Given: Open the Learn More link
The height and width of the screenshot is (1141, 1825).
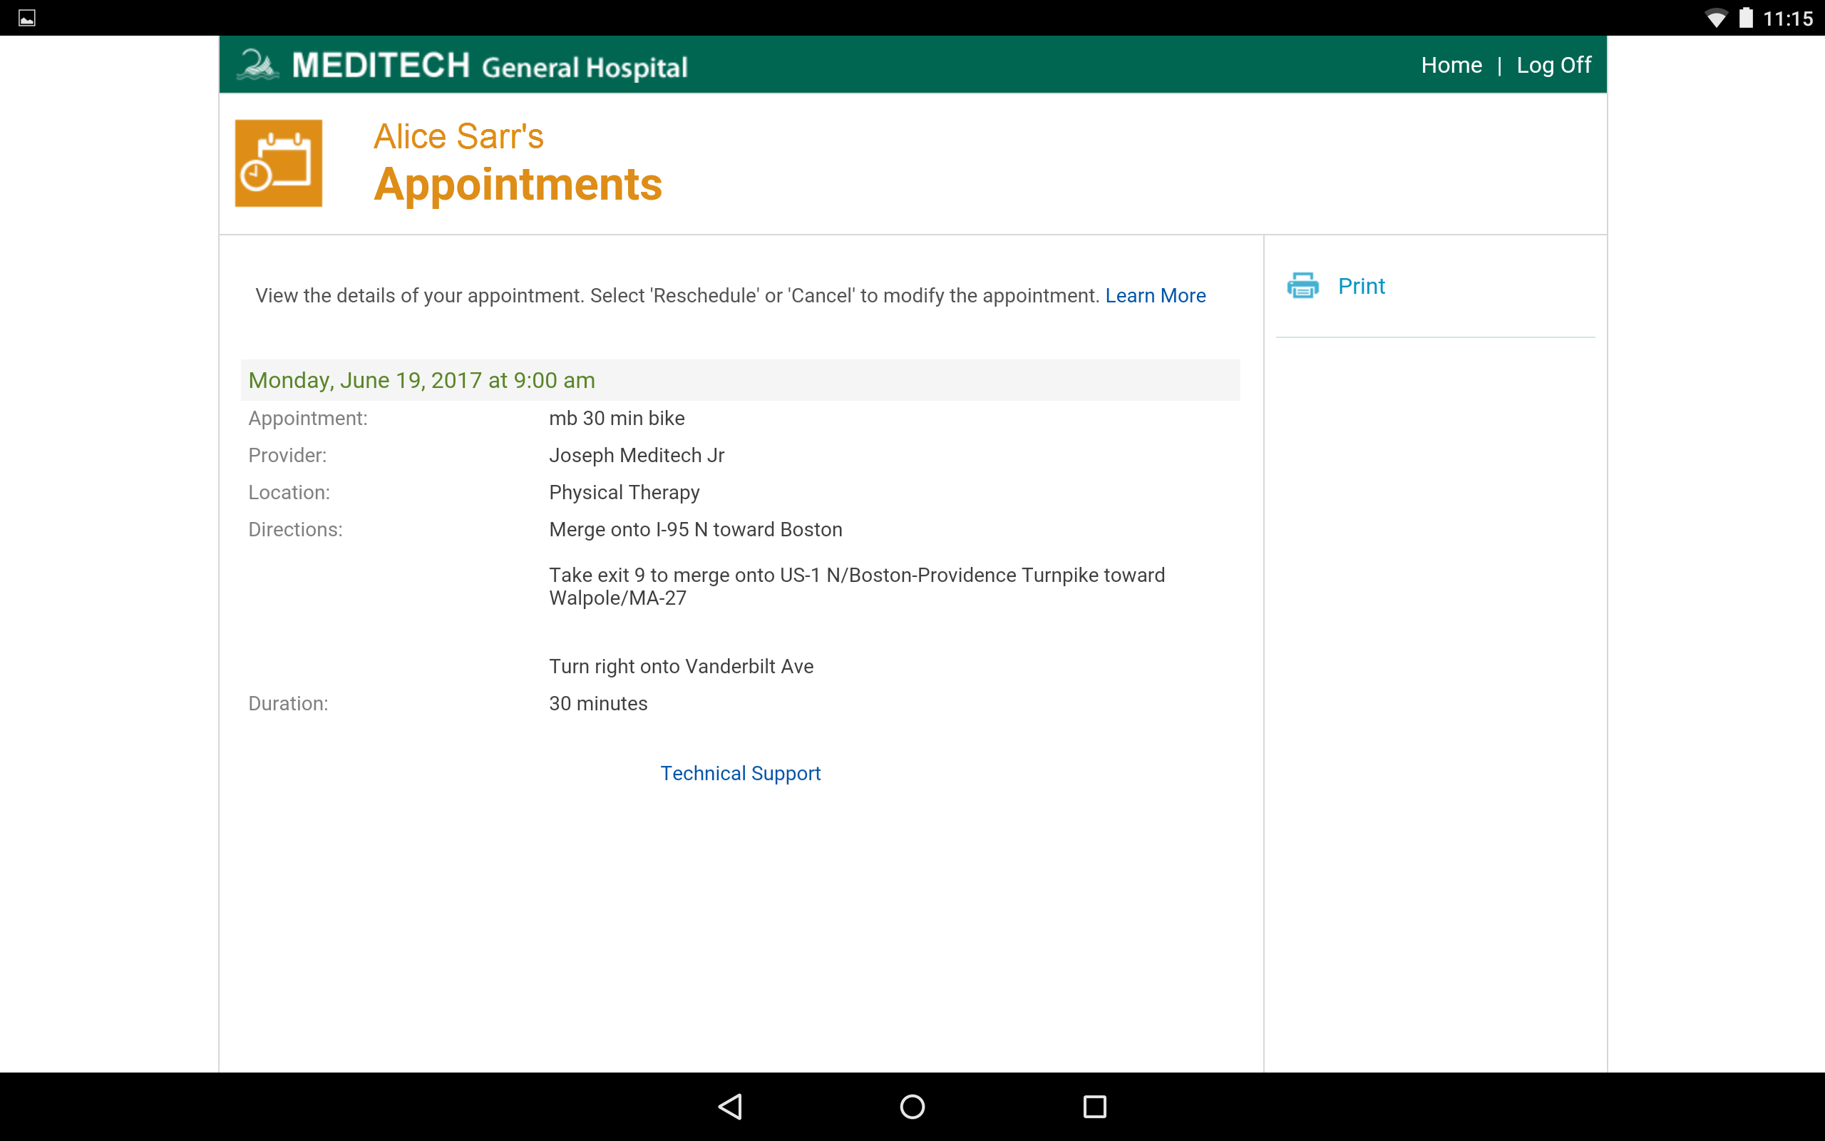Looking at the screenshot, I should click(1156, 296).
